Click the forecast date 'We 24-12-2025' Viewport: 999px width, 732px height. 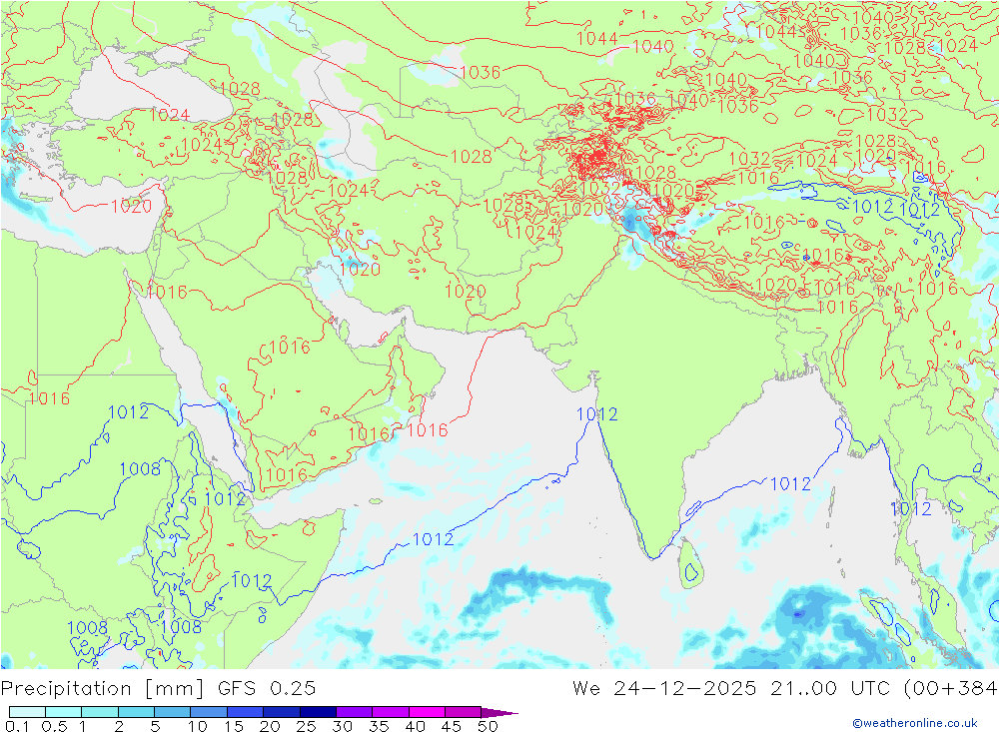point(664,688)
